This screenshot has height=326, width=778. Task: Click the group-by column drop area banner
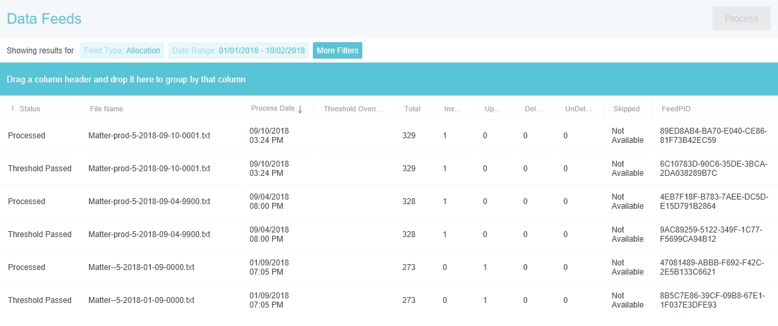click(389, 80)
